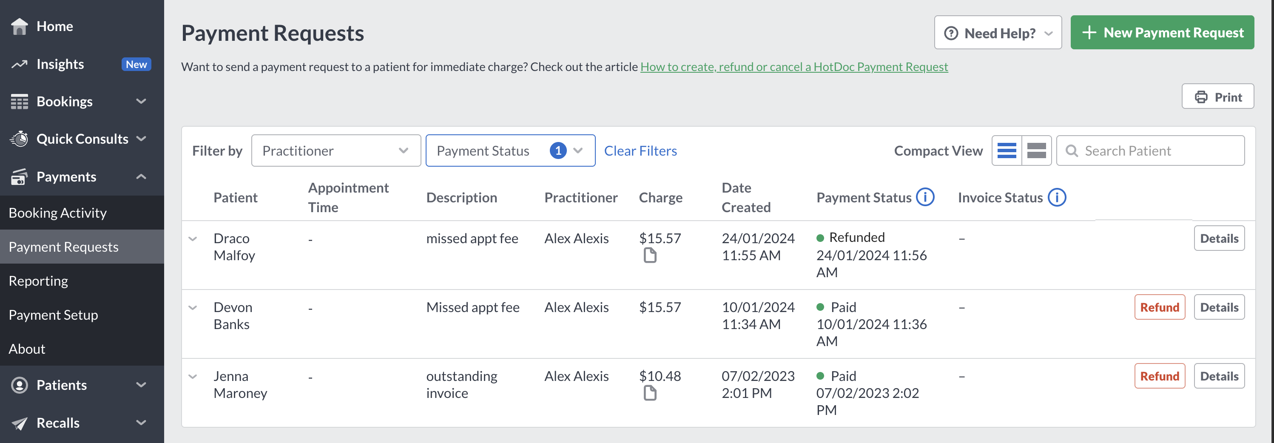This screenshot has height=443, width=1274.
Task: Click the Search Patient field
Action: [1150, 151]
